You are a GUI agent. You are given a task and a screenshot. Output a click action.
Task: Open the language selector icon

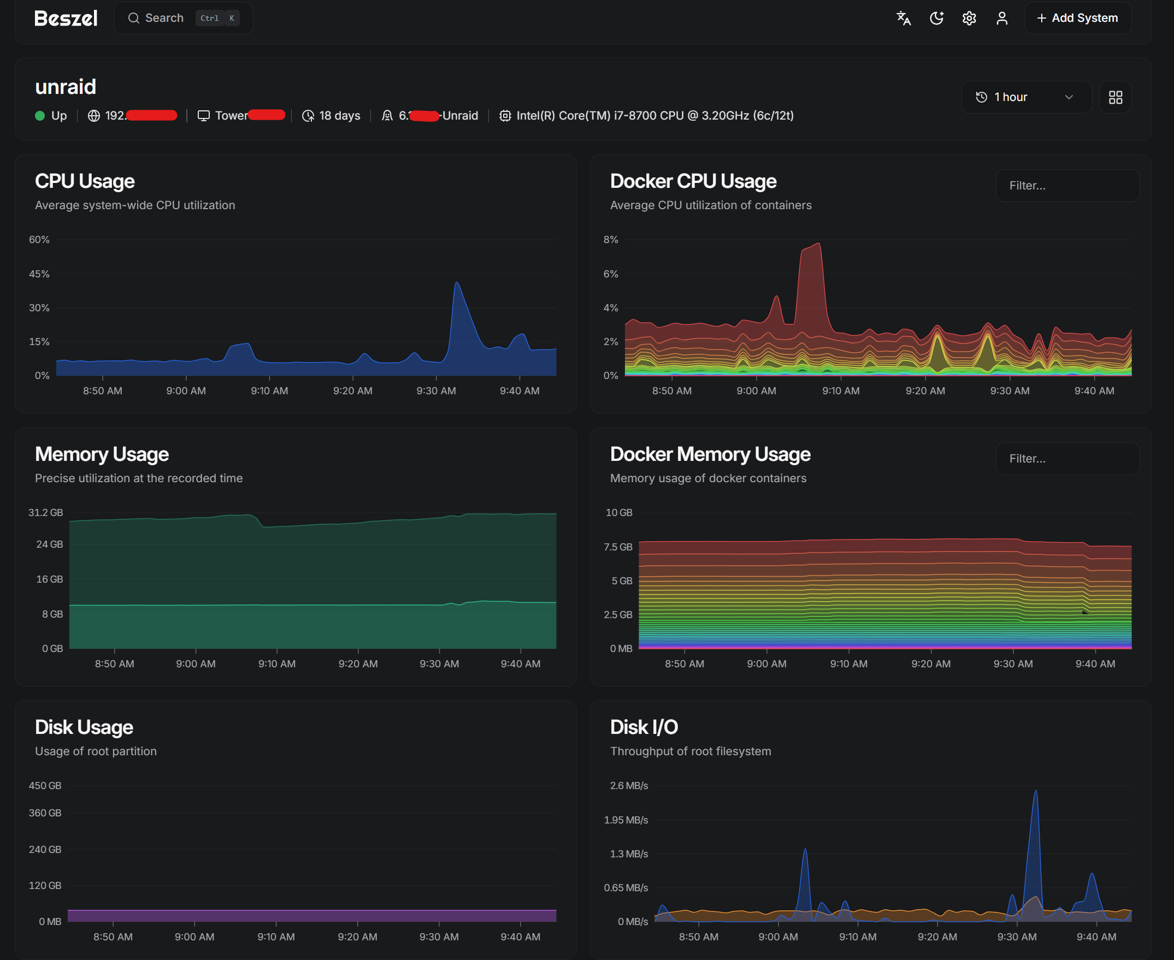903,18
